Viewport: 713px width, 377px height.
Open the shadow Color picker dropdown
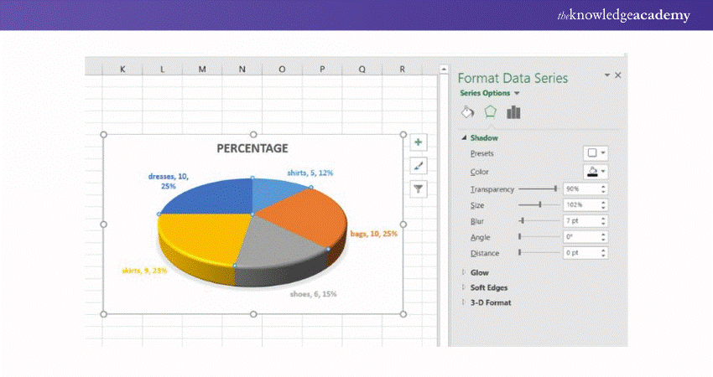click(x=596, y=172)
